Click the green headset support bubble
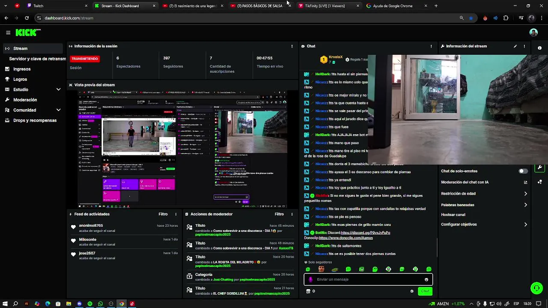The height and width of the screenshot is (308, 548). (536, 288)
